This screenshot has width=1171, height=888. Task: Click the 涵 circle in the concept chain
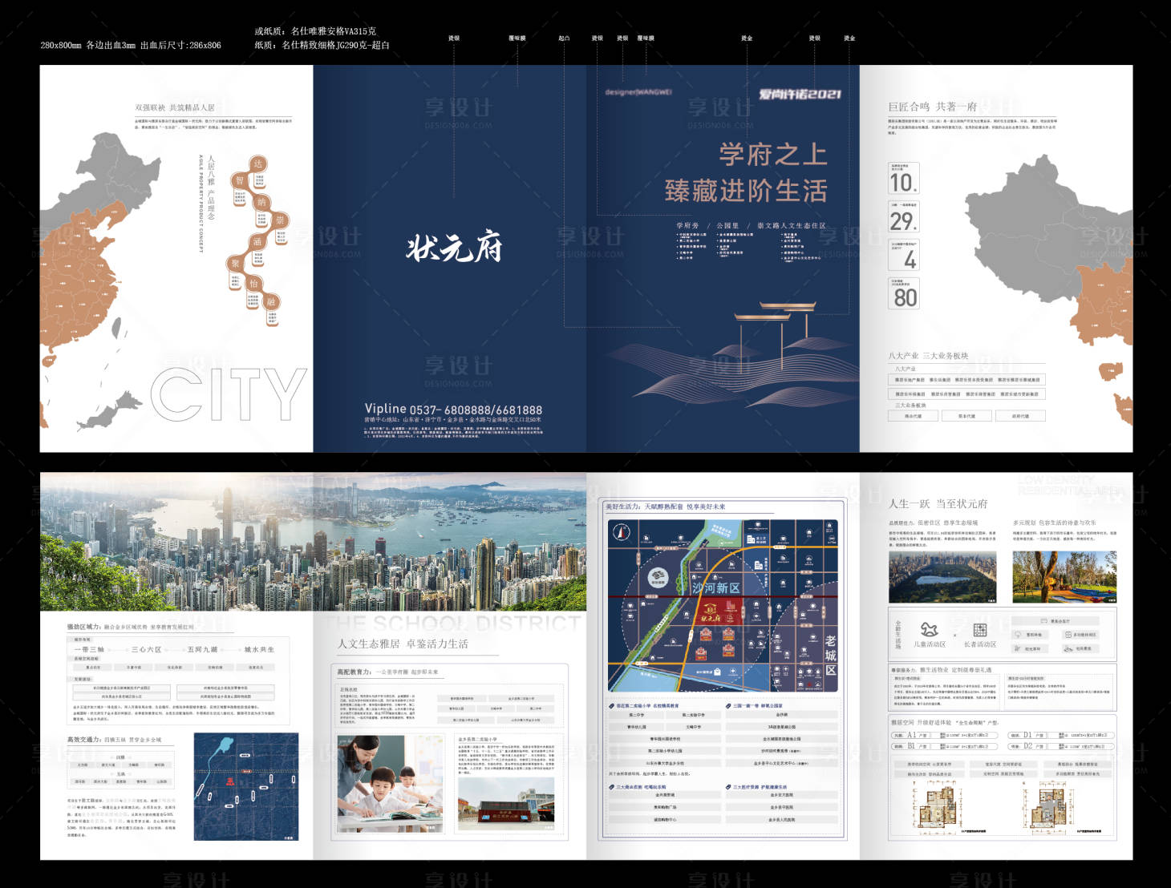pos(257,241)
